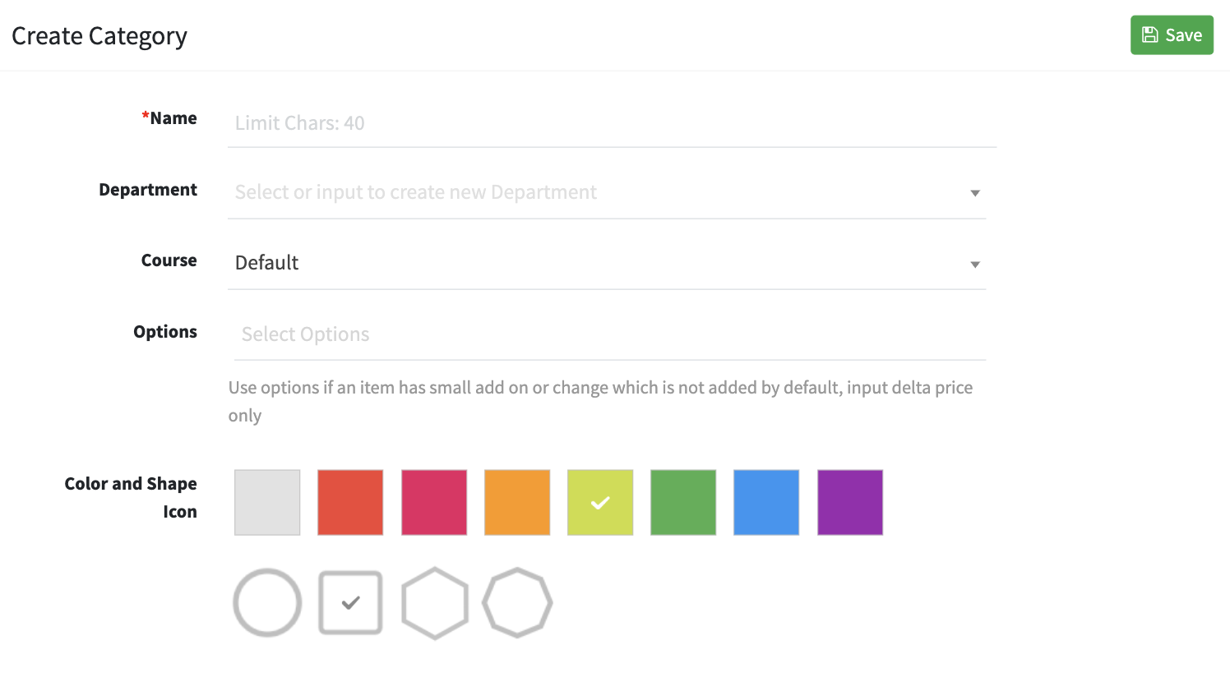The height and width of the screenshot is (677, 1230).
Task: Pick the purple color swatch
Action: click(x=850, y=502)
